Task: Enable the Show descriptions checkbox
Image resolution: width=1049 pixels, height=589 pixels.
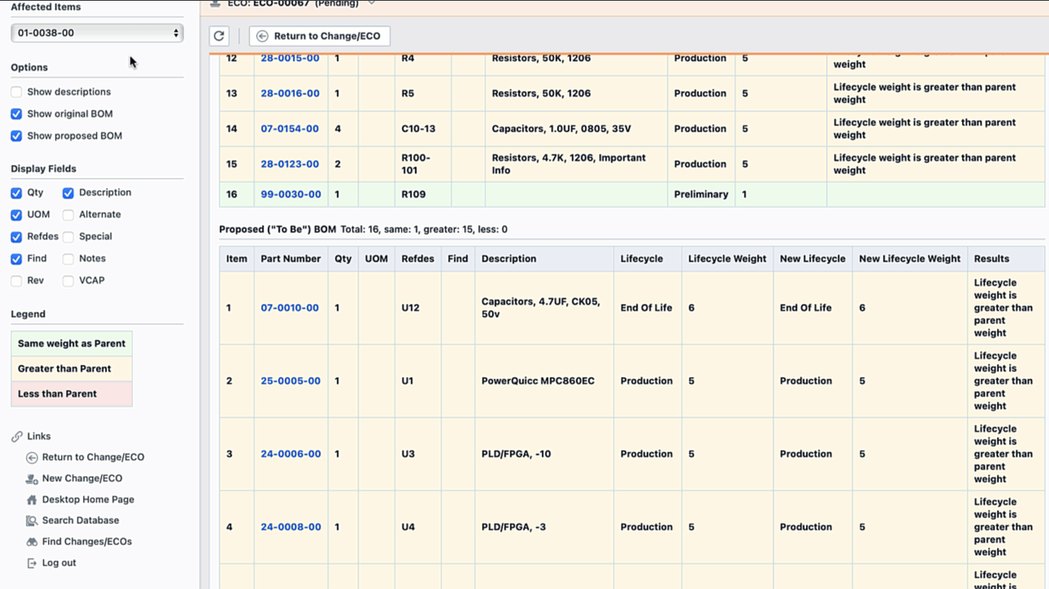Action: [x=16, y=92]
